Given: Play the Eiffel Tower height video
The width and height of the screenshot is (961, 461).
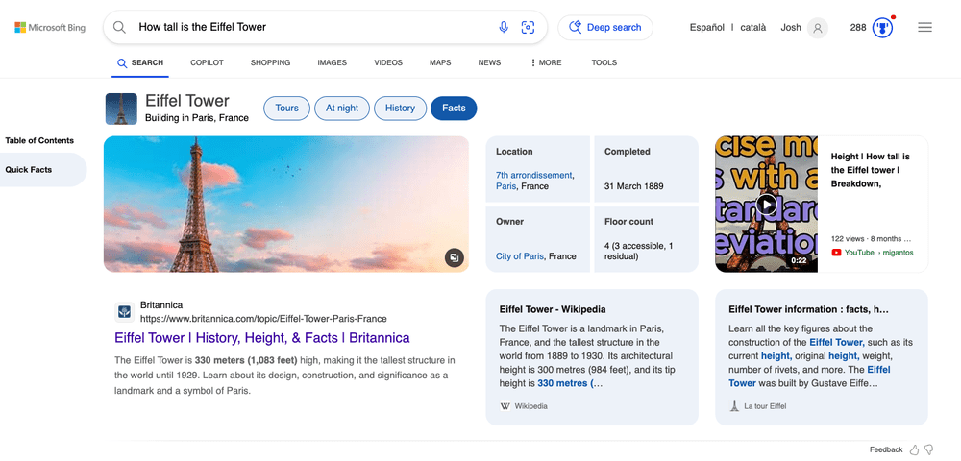Looking at the screenshot, I should [766, 204].
